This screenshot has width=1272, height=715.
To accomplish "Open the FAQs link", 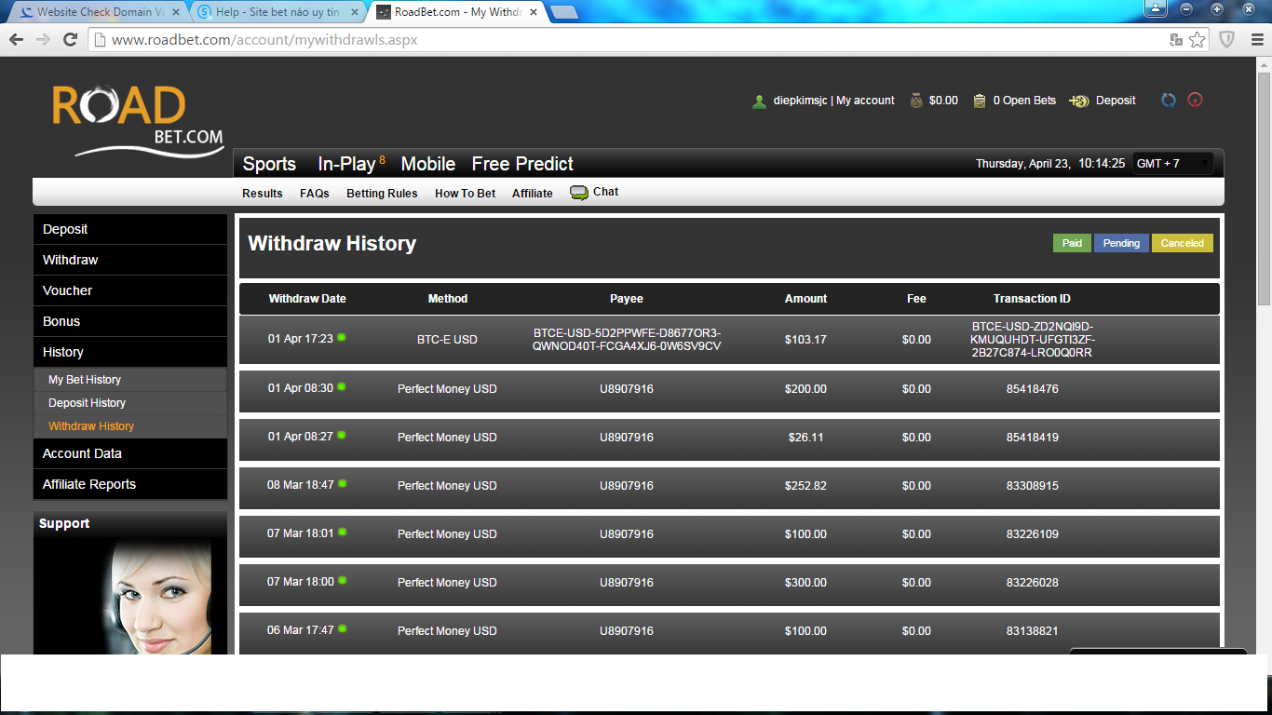I will point(315,194).
